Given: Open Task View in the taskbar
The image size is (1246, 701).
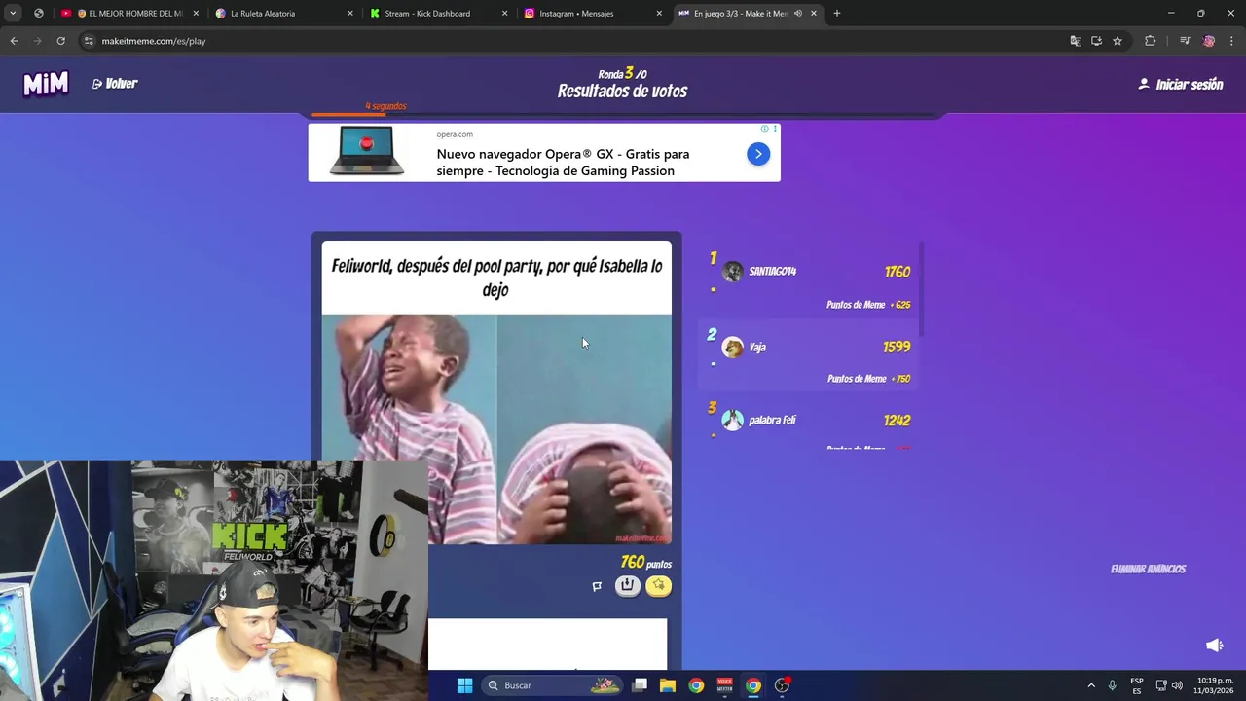Looking at the screenshot, I should point(640,685).
